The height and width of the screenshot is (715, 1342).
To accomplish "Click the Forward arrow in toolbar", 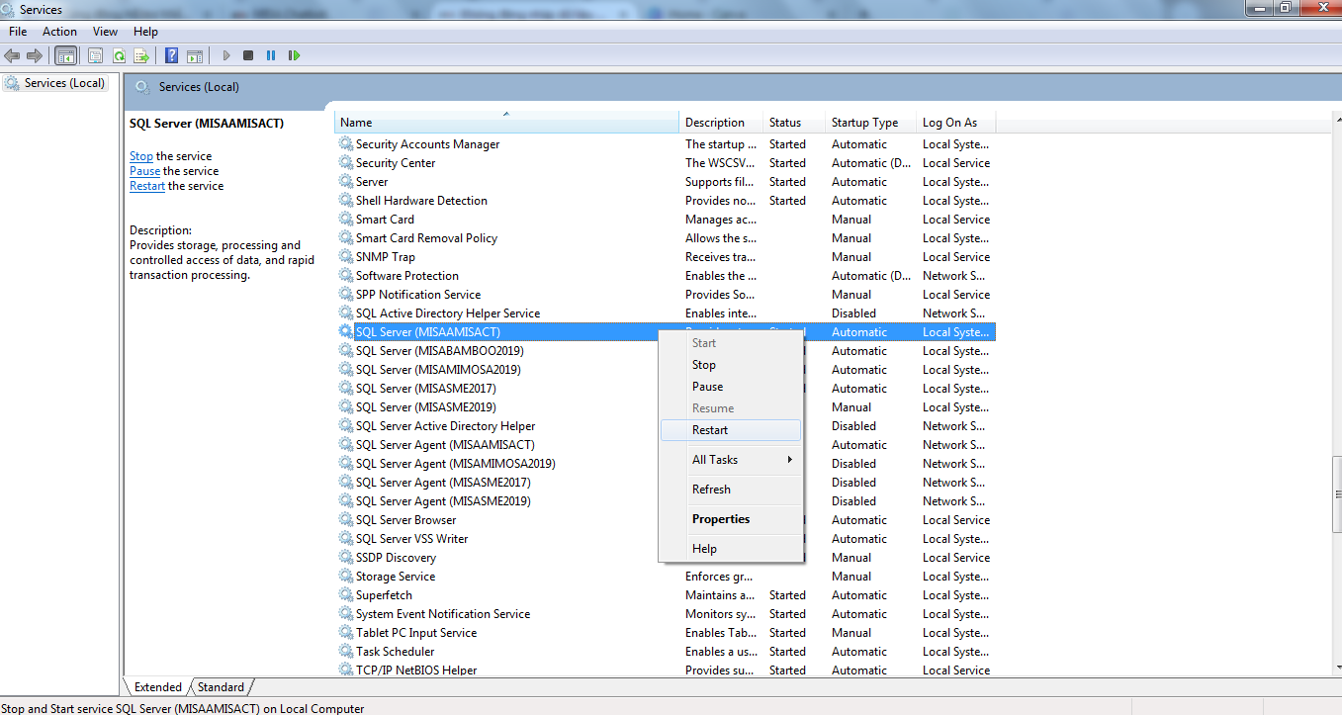I will [35, 55].
